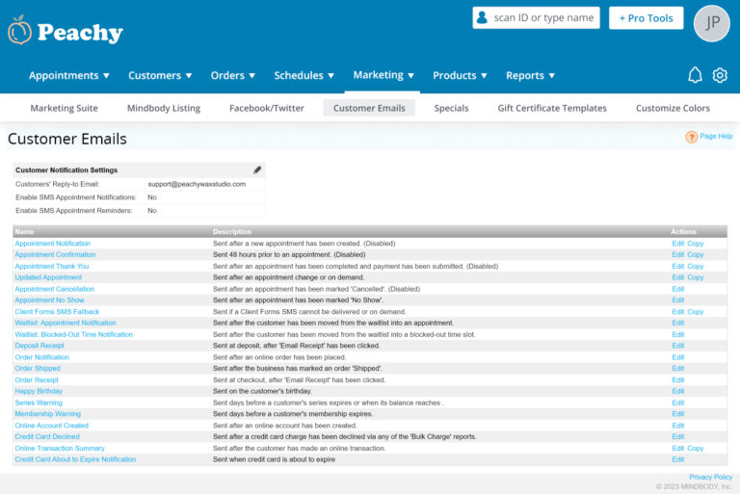Viewport: 740px width, 494px height.
Task: Click the Page Help question mark icon
Action: pyautogui.click(x=691, y=137)
